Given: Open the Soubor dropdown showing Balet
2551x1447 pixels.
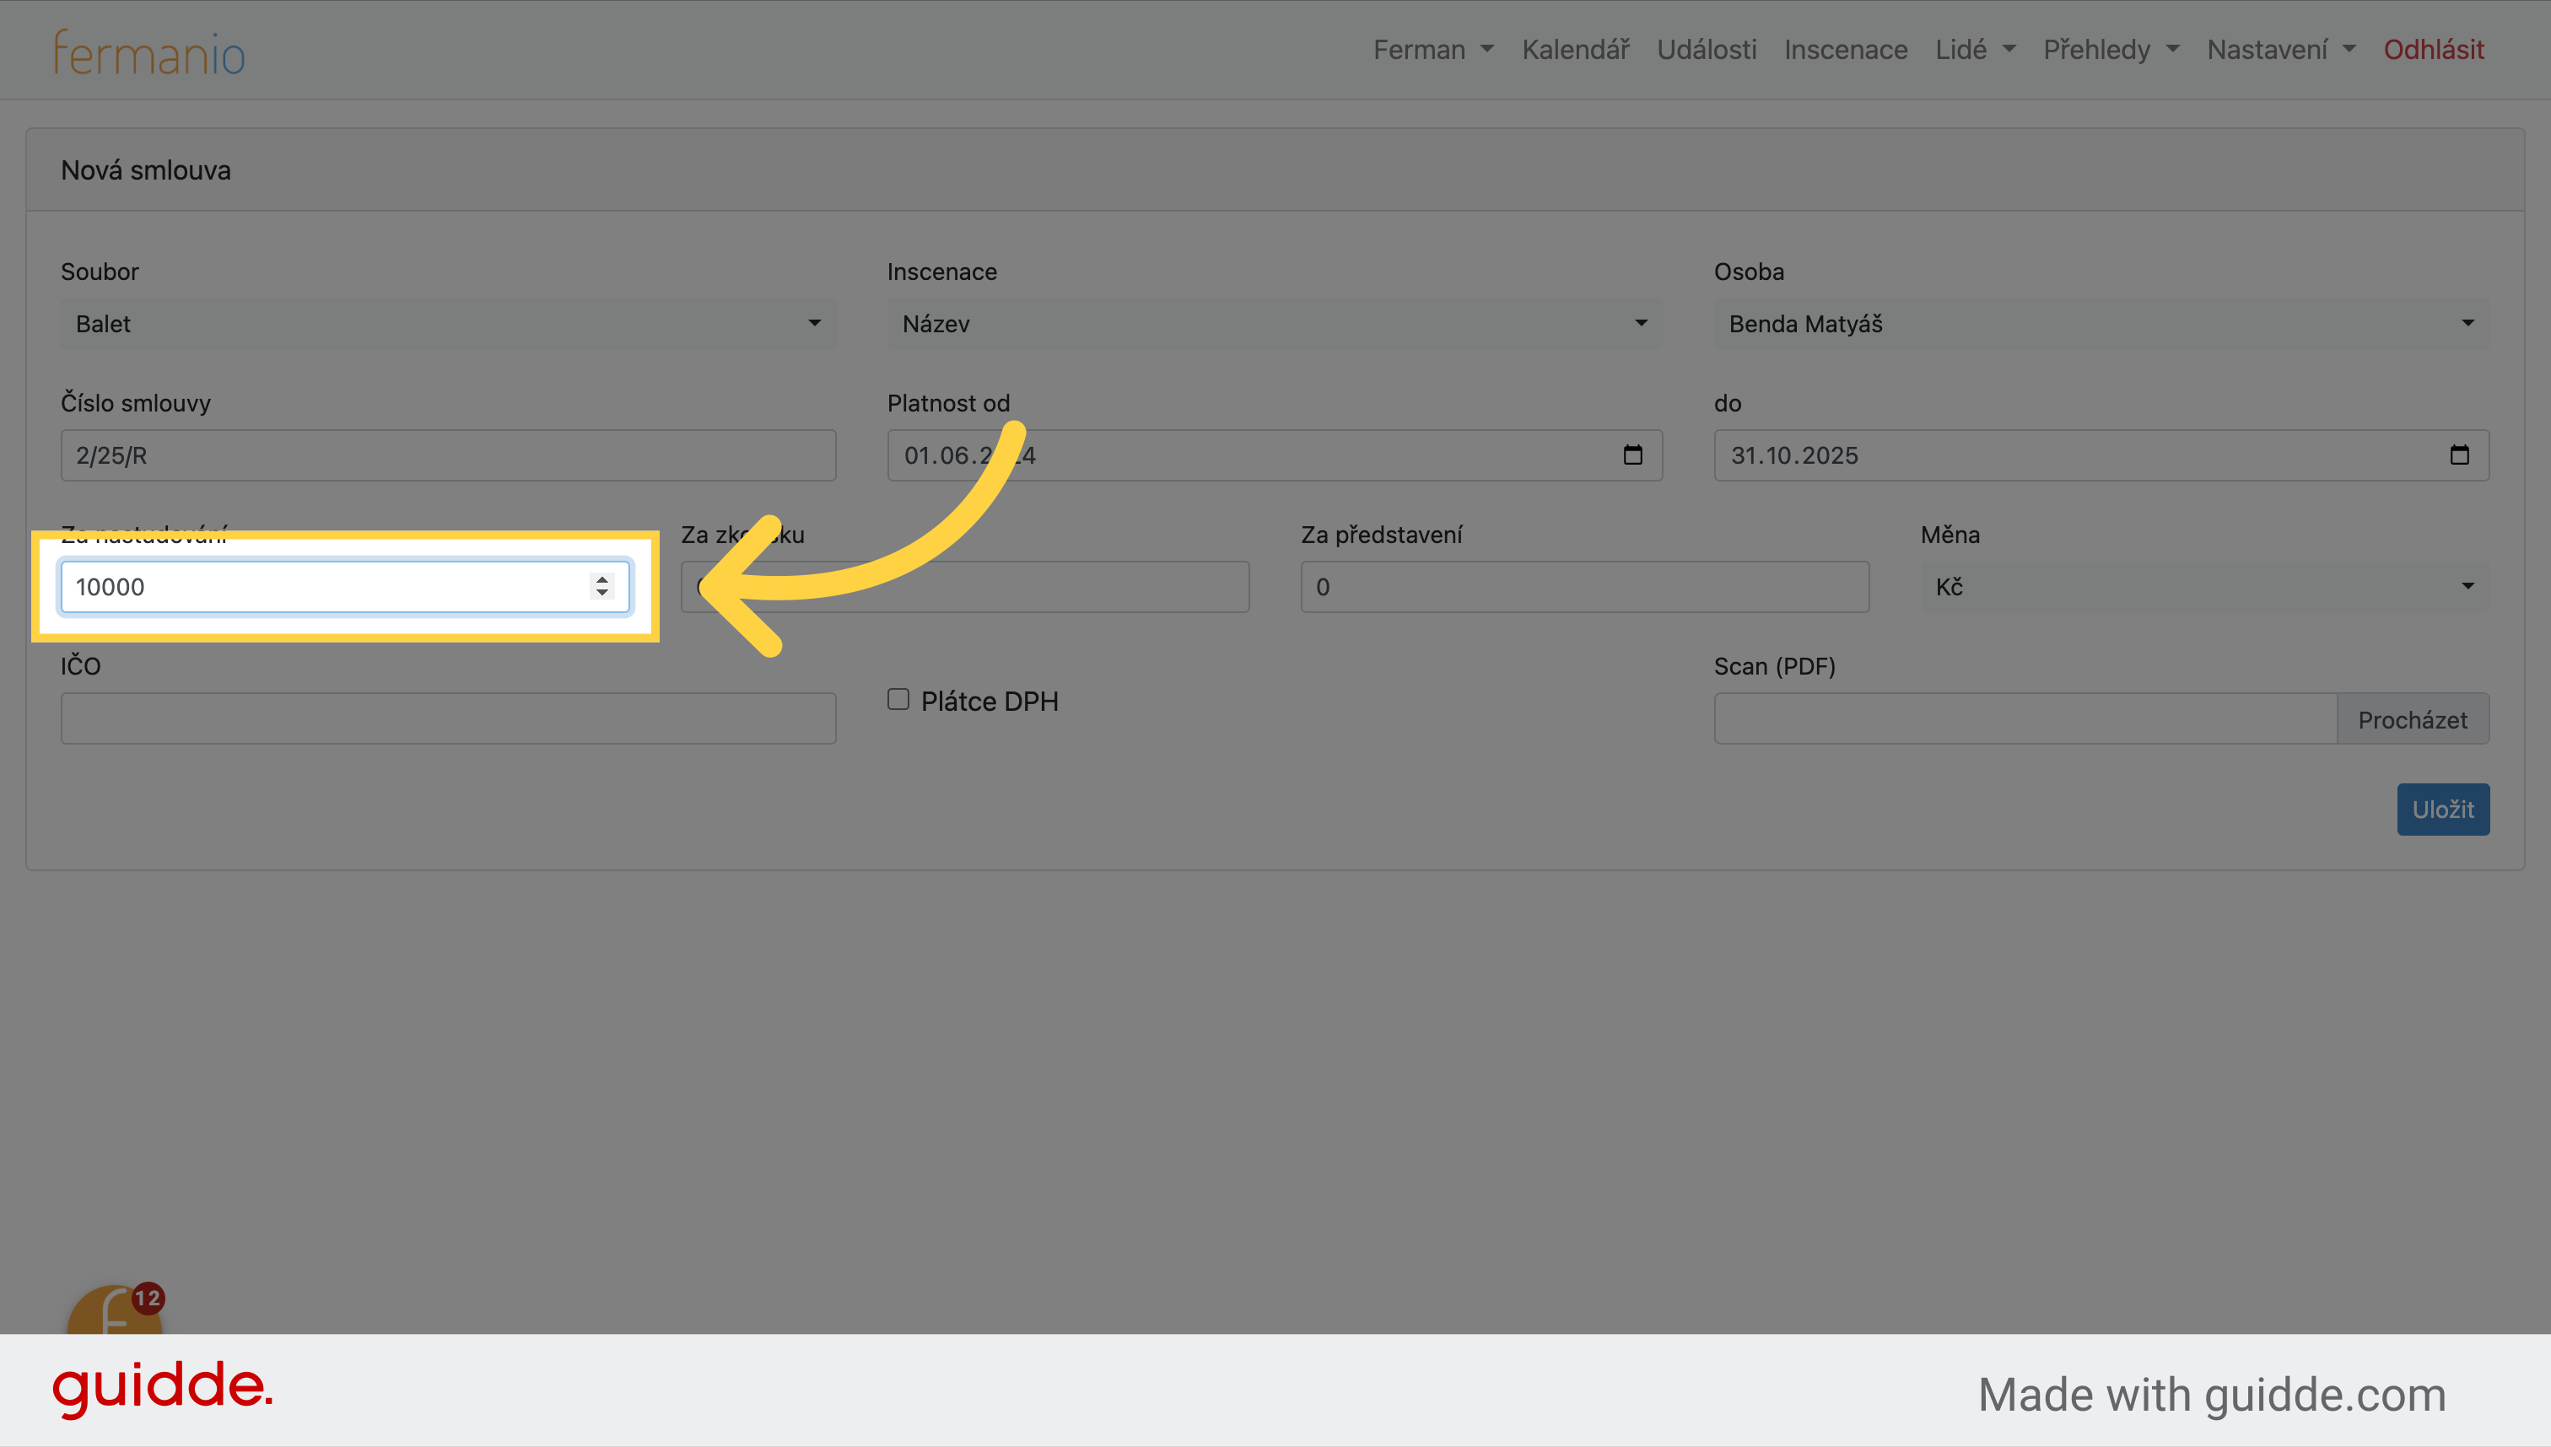Looking at the screenshot, I should click(448, 323).
